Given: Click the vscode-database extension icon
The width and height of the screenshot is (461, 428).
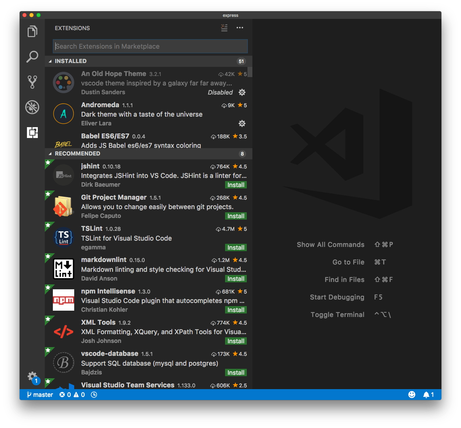Looking at the screenshot, I should click(x=63, y=363).
